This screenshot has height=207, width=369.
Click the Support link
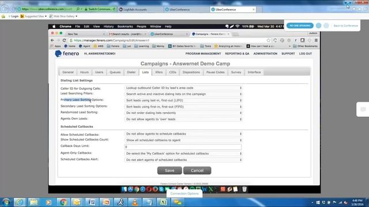click(288, 53)
